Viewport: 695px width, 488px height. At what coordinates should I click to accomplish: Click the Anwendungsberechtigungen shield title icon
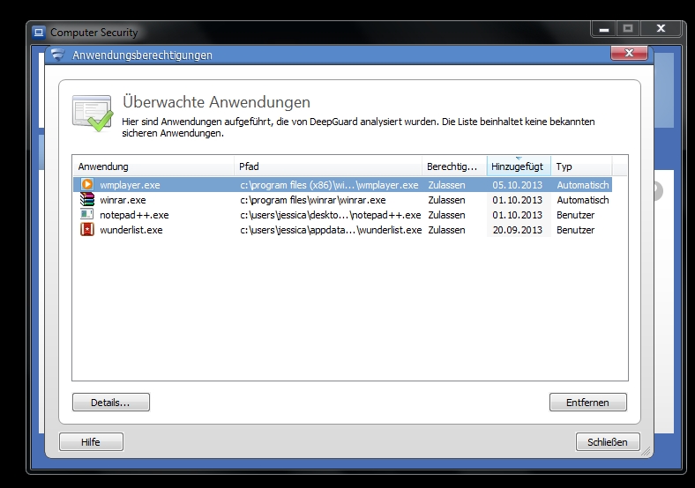click(57, 55)
